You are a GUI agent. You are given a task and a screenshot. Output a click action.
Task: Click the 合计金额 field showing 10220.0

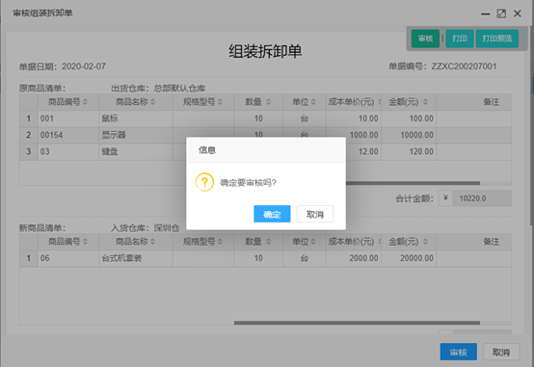(482, 198)
